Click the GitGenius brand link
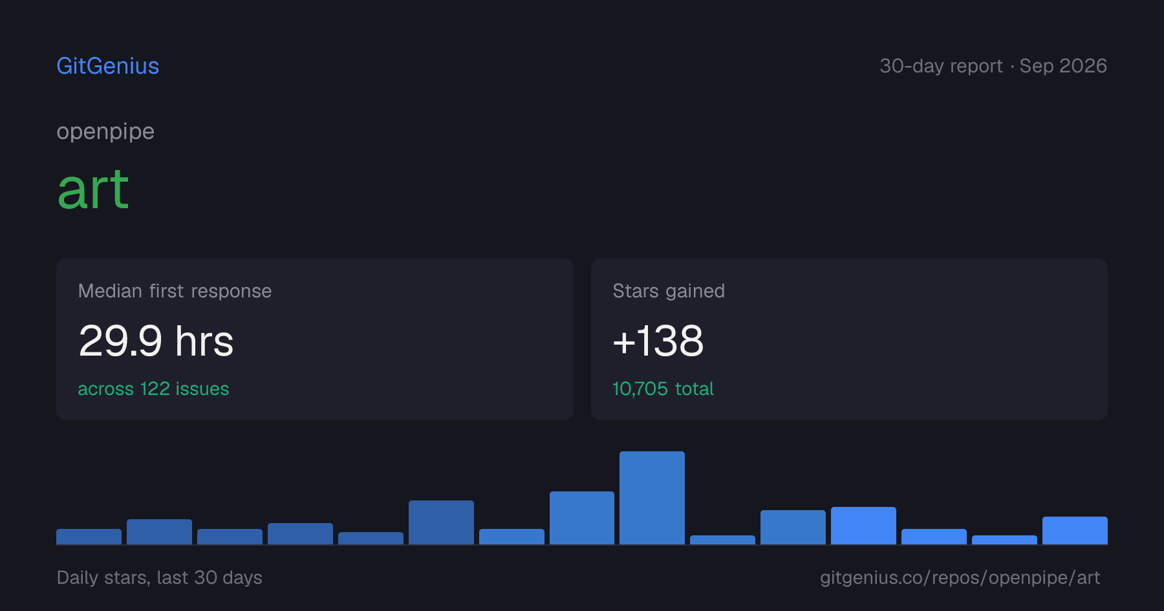The width and height of the screenshot is (1164, 611). 108,66
